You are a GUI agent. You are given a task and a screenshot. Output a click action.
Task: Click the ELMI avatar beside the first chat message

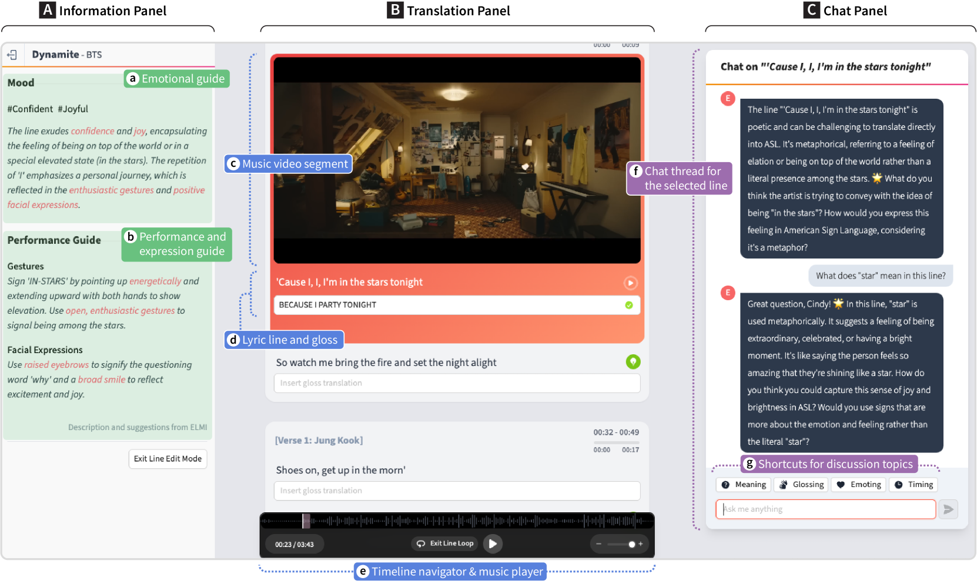[728, 99]
